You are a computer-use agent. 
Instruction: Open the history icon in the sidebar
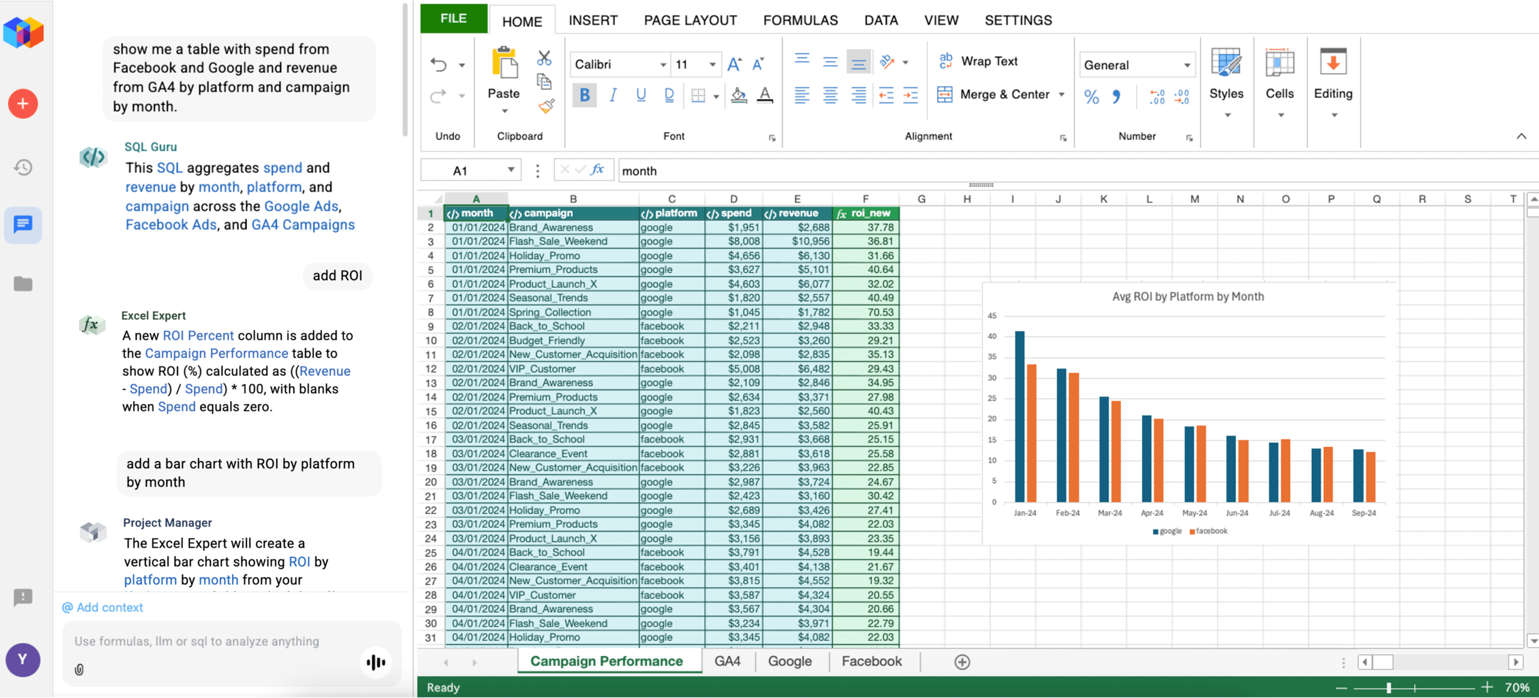(23, 167)
